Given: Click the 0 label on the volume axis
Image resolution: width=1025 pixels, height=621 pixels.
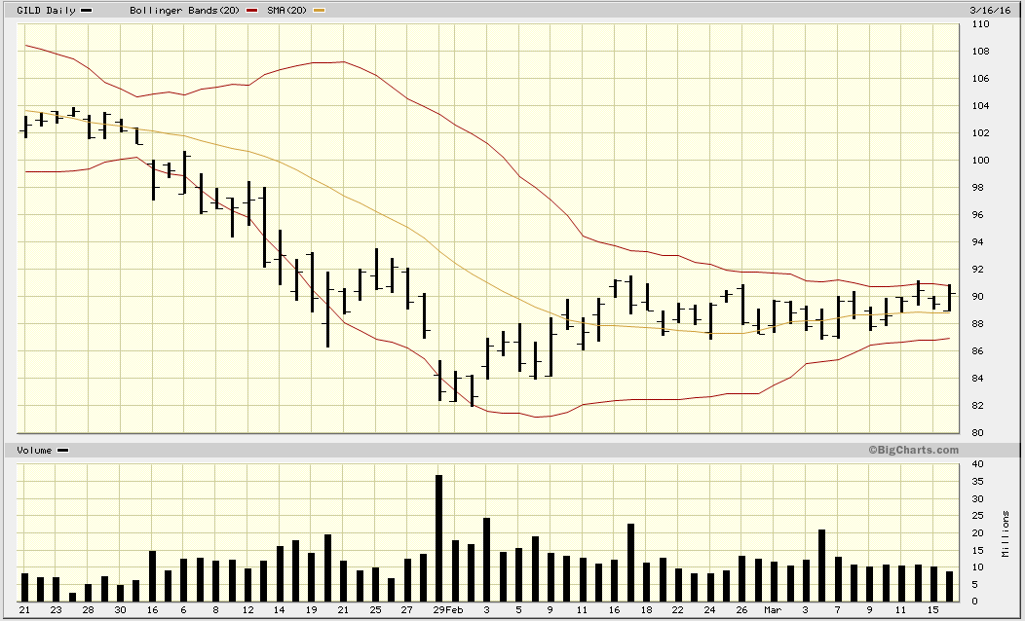Looking at the screenshot, I should coord(975,602).
